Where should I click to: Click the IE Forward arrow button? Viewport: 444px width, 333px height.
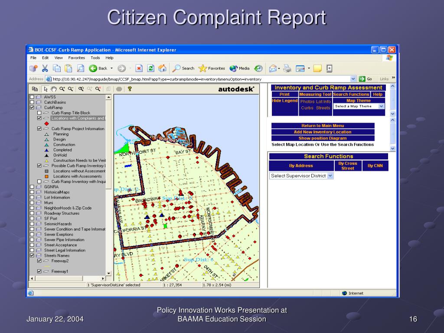coord(121,68)
